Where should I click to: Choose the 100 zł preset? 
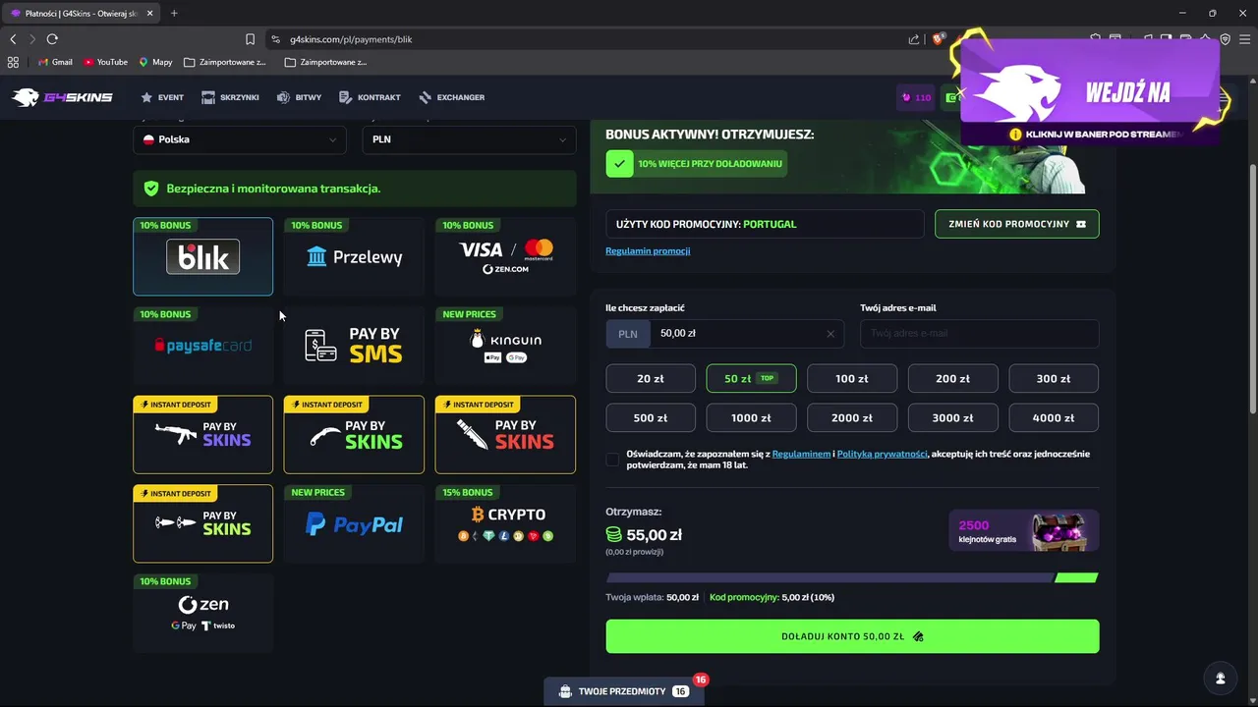tap(852, 379)
